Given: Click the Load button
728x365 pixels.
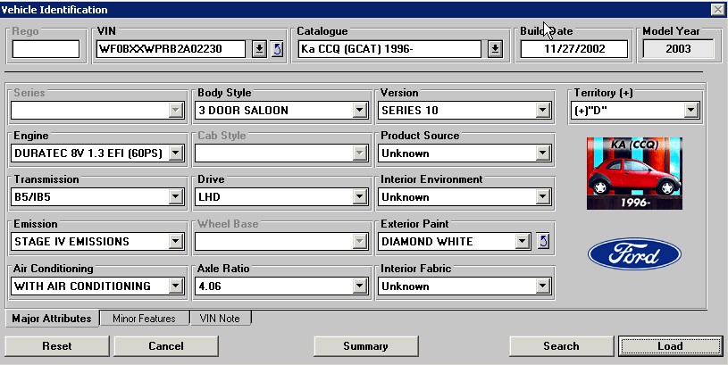Looking at the screenshot, I should pyautogui.click(x=670, y=346).
